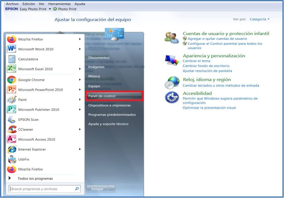Expand Paint recent files arrow
This screenshot has height=198, width=284.
(x=80, y=100)
